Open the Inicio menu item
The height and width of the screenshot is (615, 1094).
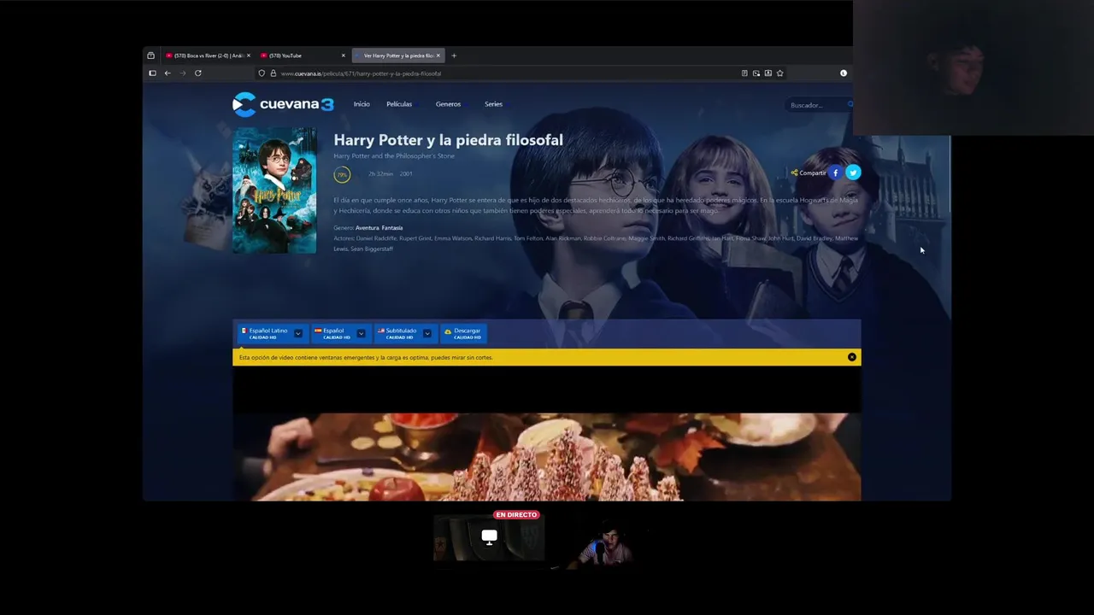tap(362, 104)
